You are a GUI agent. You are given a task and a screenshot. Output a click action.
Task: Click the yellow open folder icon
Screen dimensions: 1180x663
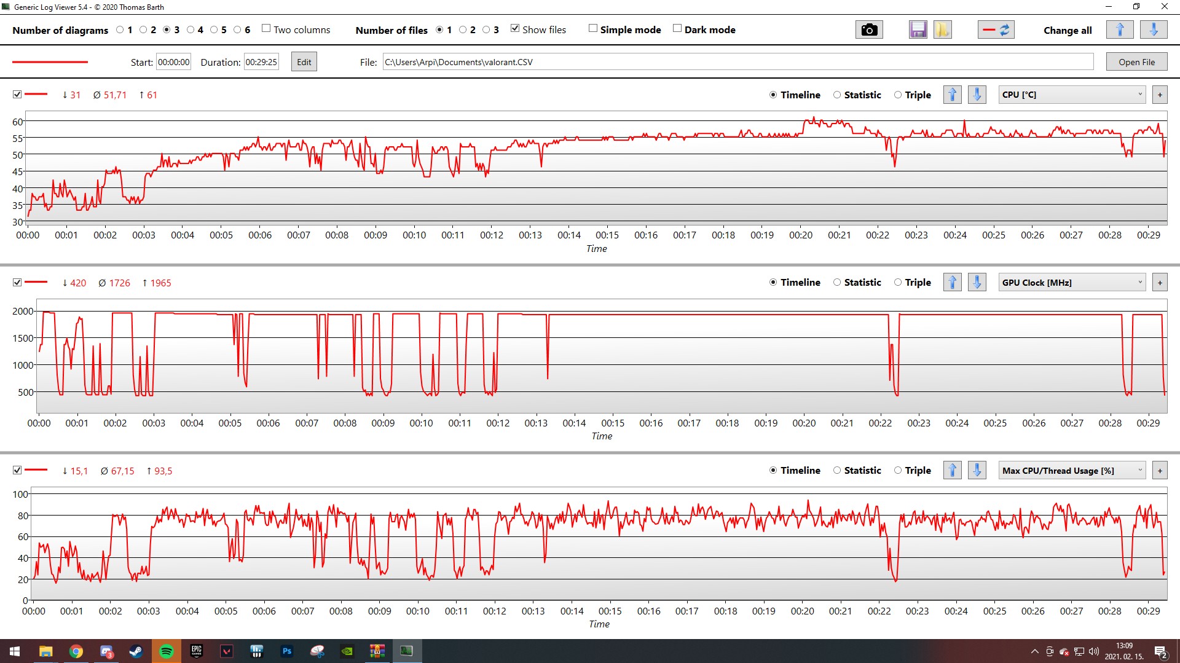942,29
